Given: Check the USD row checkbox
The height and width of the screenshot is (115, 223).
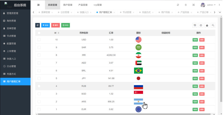Looking at the screenshot, I should 39,40.
